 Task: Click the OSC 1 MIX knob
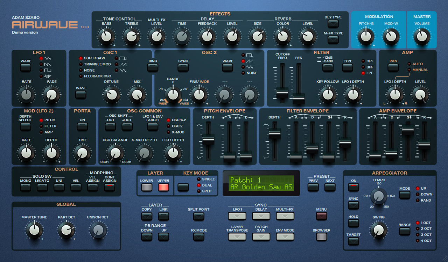coord(137,94)
